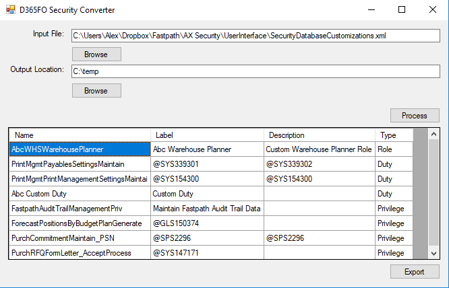The image size is (449, 288).
Task: Click the Type column header
Action: tap(394, 135)
